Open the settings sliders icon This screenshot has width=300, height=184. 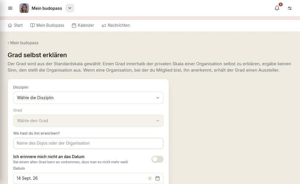click(290, 8)
